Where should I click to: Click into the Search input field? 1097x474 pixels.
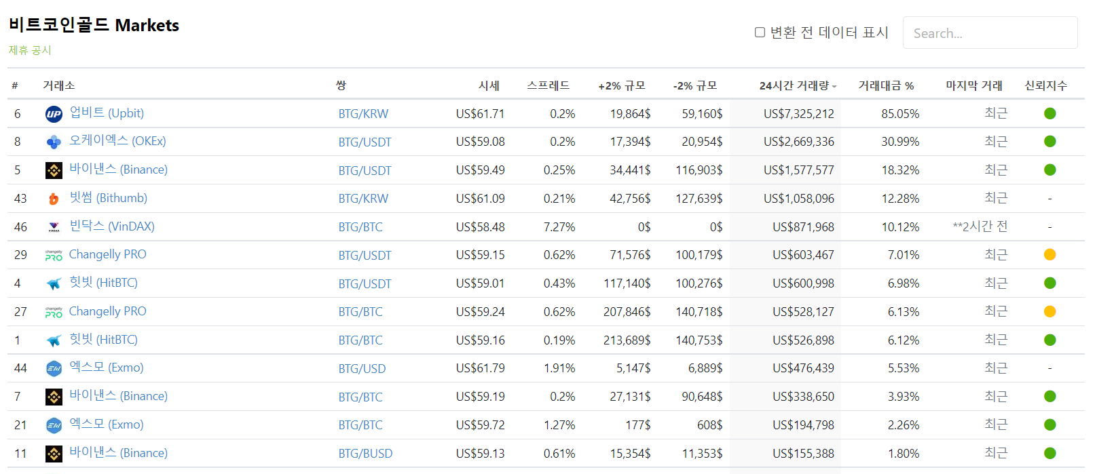point(990,33)
